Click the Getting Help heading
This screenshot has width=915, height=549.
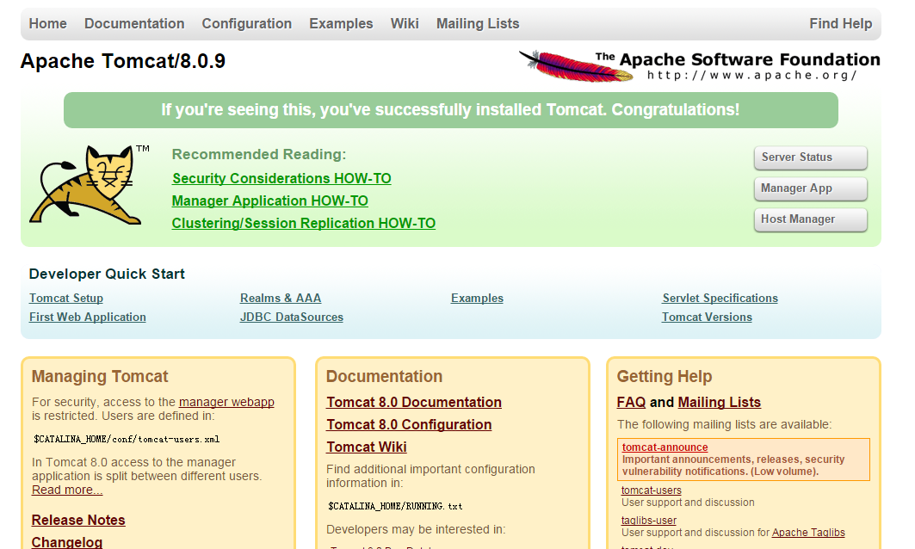(x=665, y=376)
